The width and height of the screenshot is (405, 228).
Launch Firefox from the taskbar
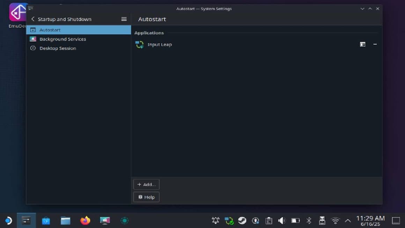coord(85,221)
